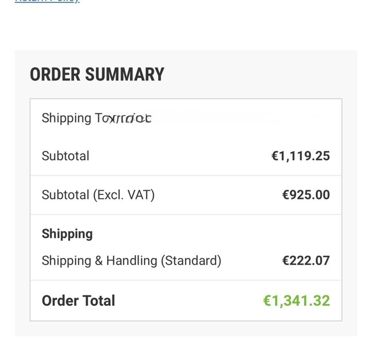Viewport: 372px width, 361px height.
Task: Click the 'Subtotal (Excl. VAT)' label
Action: click(x=98, y=195)
